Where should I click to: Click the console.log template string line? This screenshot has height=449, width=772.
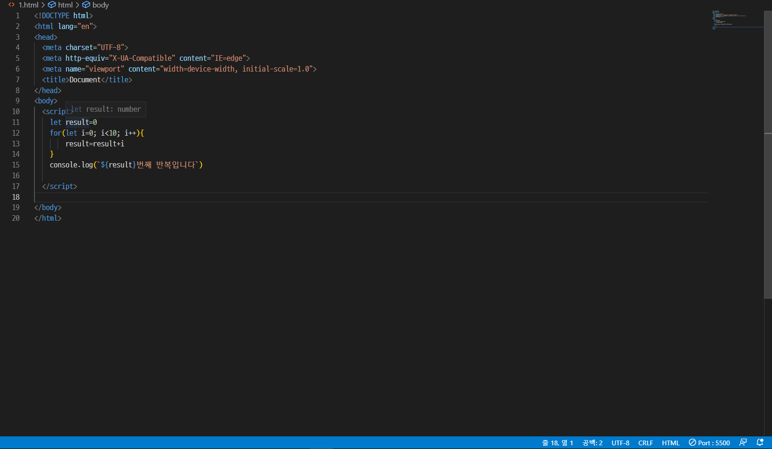[x=126, y=165]
